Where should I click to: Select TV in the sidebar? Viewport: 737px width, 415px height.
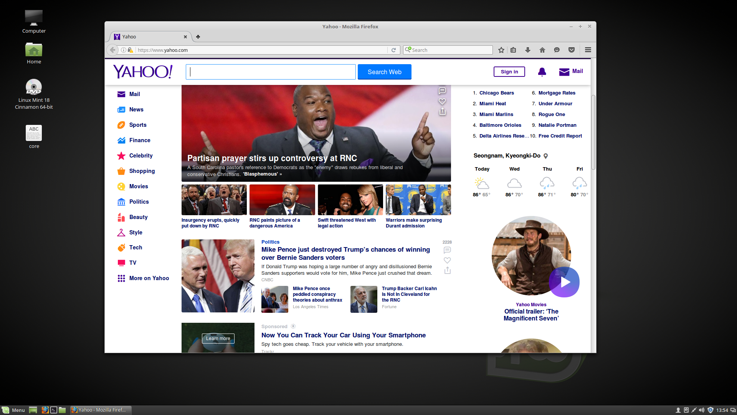(x=127, y=263)
